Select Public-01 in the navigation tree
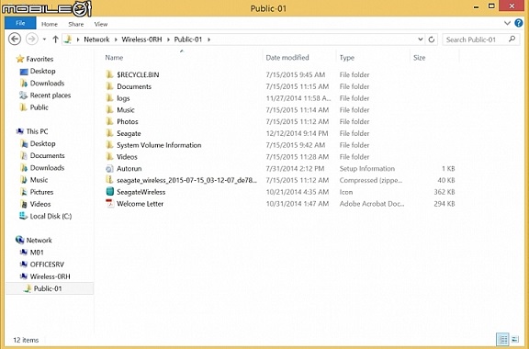 48,288
